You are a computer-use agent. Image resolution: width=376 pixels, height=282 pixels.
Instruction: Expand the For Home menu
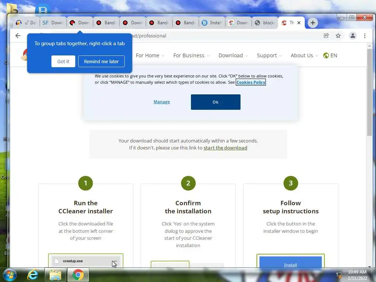(x=150, y=55)
